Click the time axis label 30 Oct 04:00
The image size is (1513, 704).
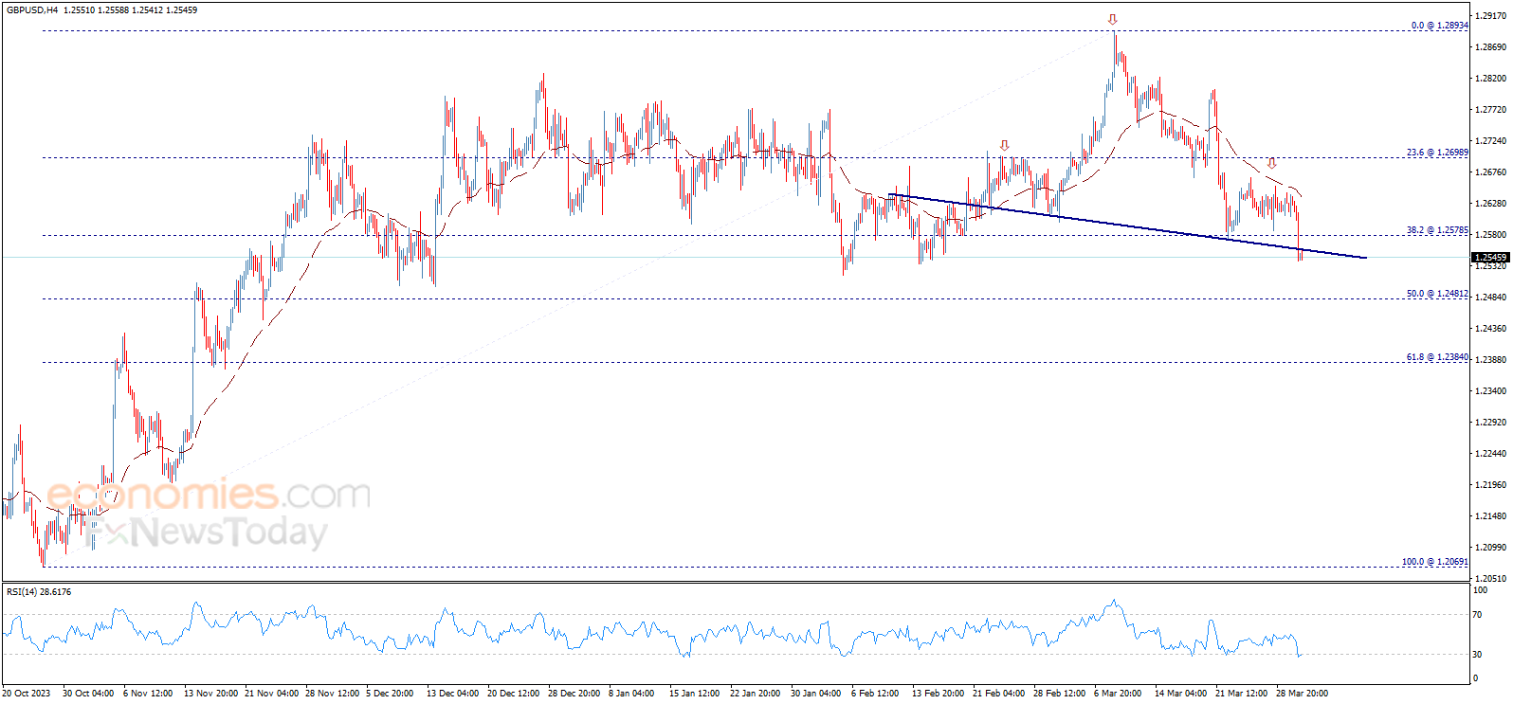click(x=88, y=694)
